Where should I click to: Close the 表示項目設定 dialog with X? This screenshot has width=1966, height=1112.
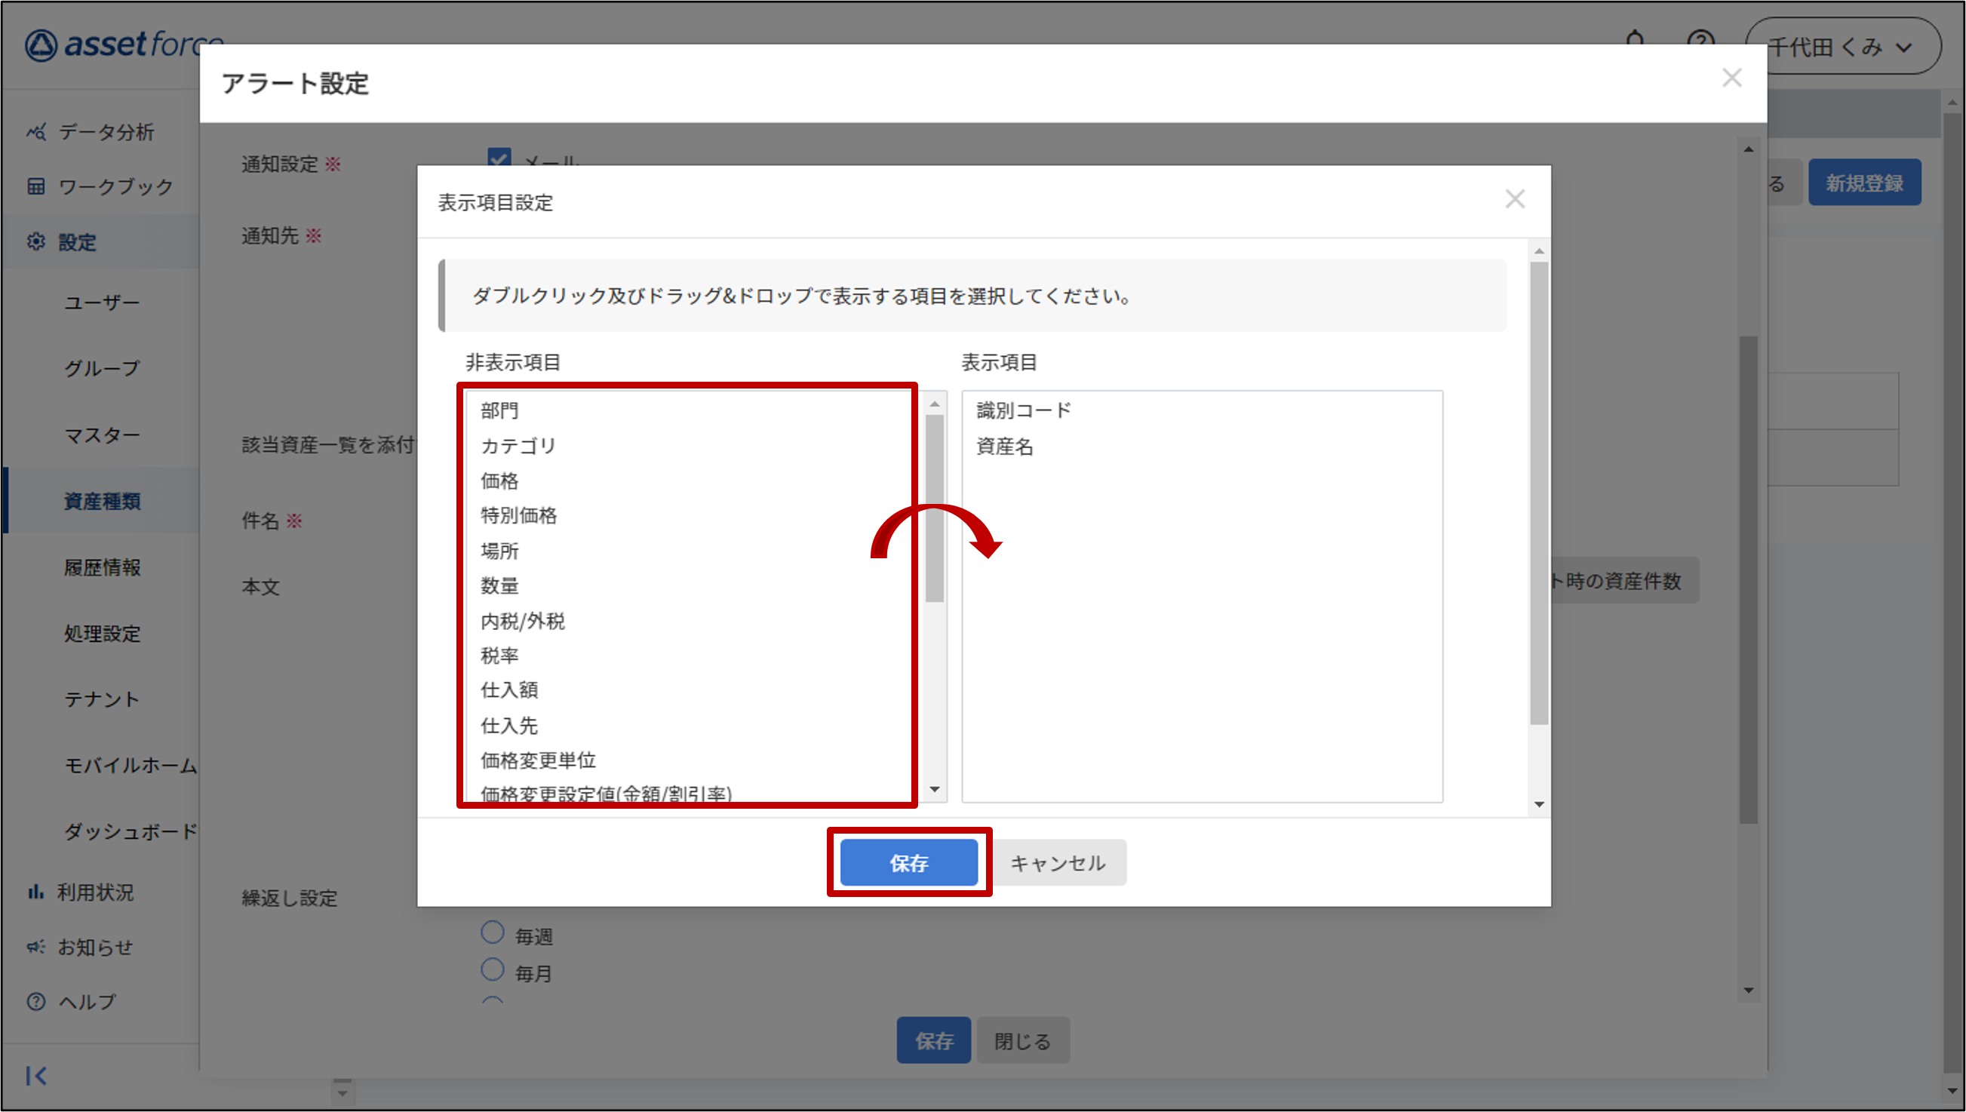pos(1515,199)
